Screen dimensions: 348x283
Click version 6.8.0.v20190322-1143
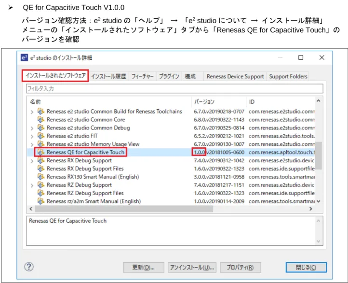[x=219, y=120]
